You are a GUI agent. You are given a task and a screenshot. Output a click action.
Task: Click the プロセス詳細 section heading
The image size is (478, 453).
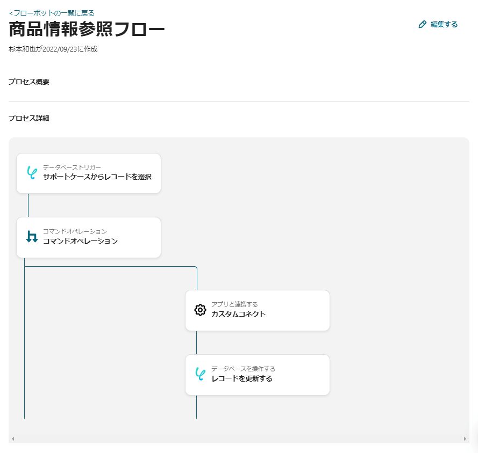pos(29,118)
